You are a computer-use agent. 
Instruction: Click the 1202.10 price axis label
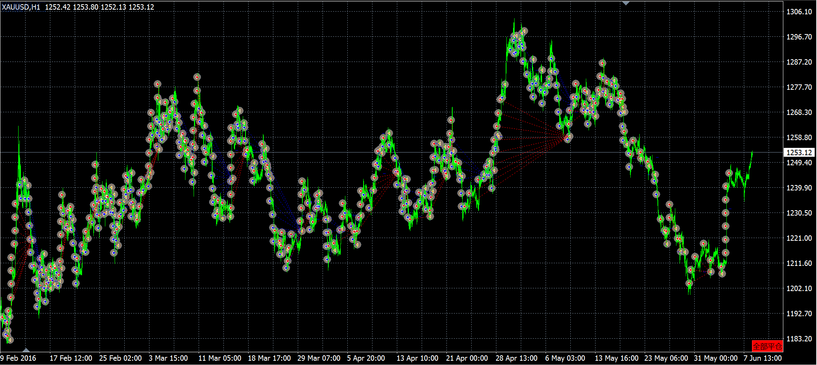799,288
